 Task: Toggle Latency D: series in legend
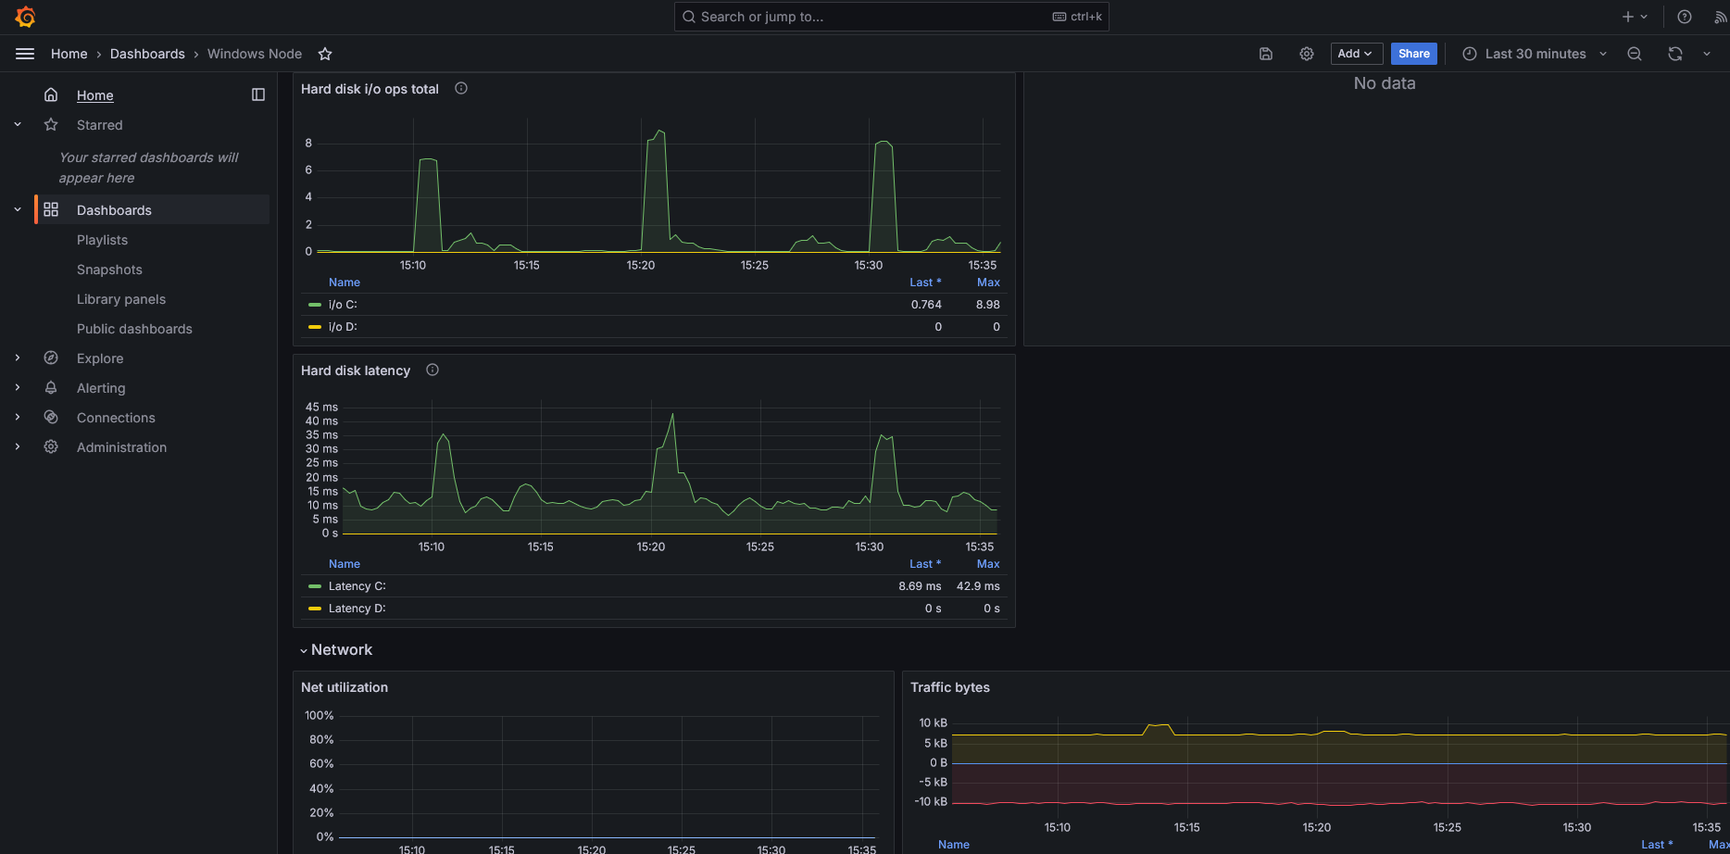tap(357, 608)
